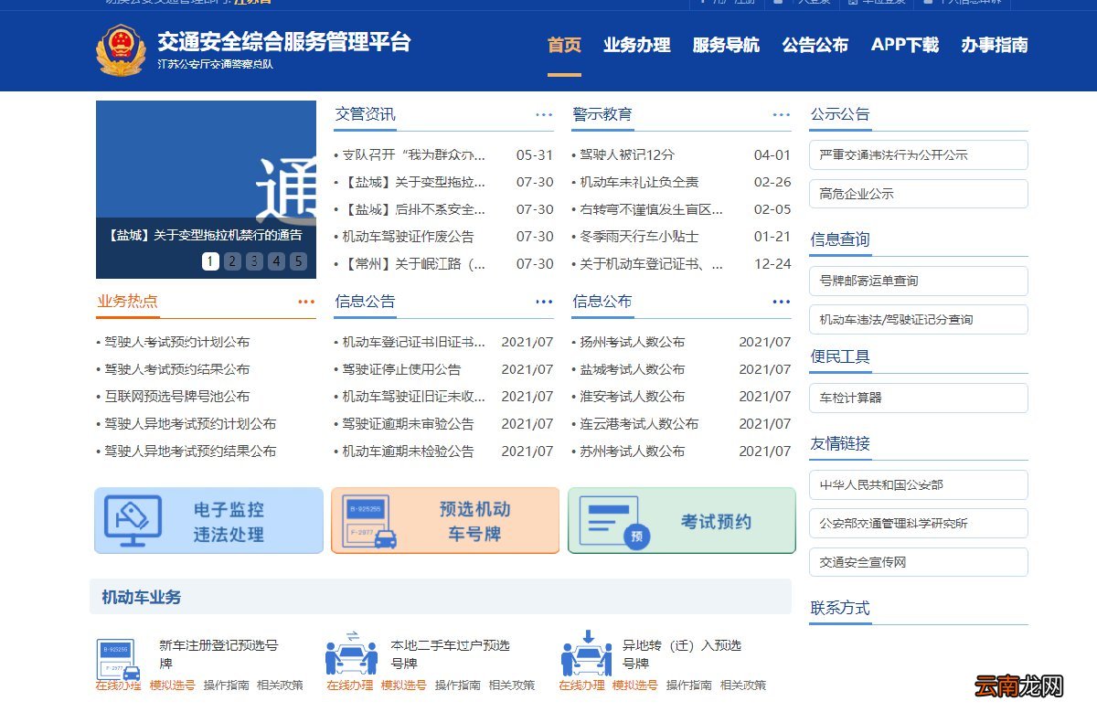Select carousel slide 4
Image resolution: width=1097 pixels, height=712 pixels.
pyautogui.click(x=276, y=261)
